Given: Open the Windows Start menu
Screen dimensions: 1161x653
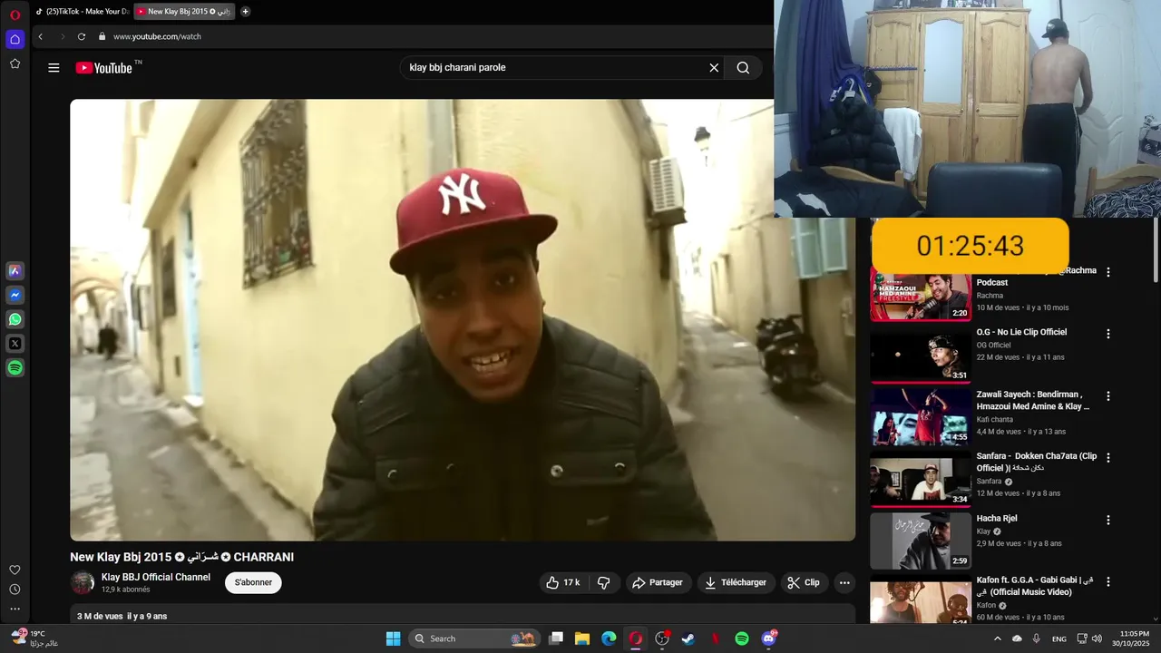Looking at the screenshot, I should tap(393, 638).
